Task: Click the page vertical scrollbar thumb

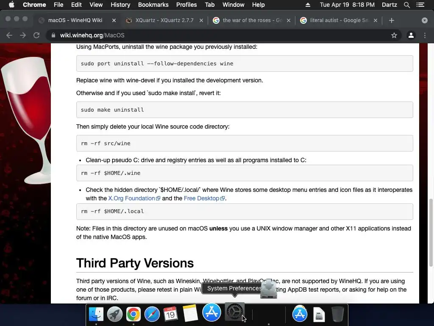Action: tap(431, 232)
